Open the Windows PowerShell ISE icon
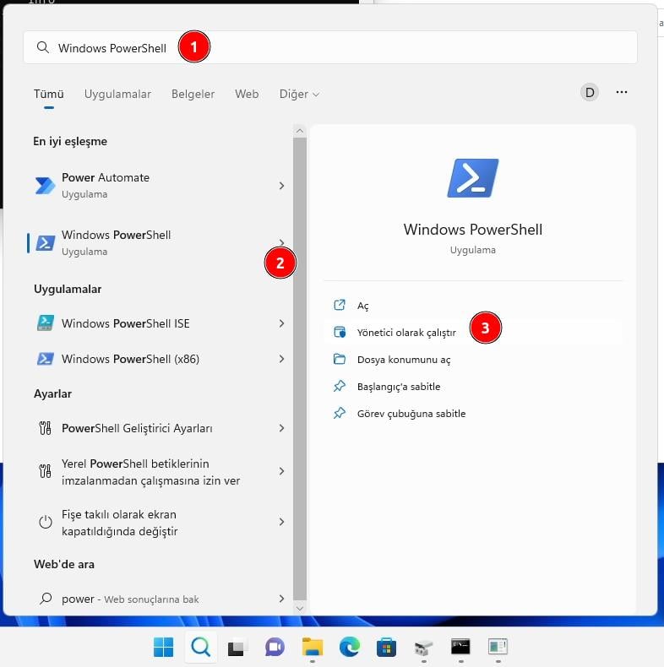 pyautogui.click(x=45, y=323)
